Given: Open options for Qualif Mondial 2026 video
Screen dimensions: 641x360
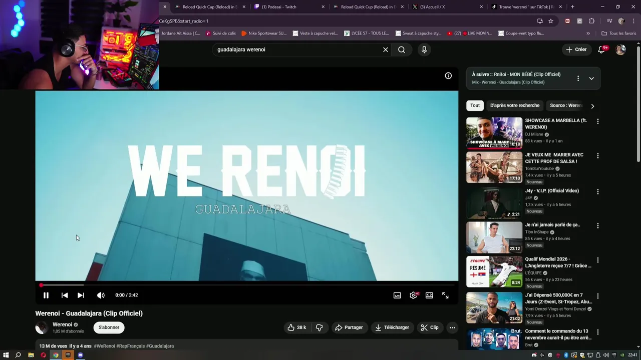Looking at the screenshot, I should coord(597,260).
